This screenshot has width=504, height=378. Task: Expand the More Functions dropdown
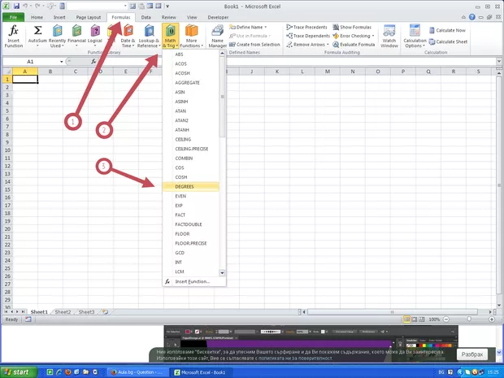click(191, 36)
